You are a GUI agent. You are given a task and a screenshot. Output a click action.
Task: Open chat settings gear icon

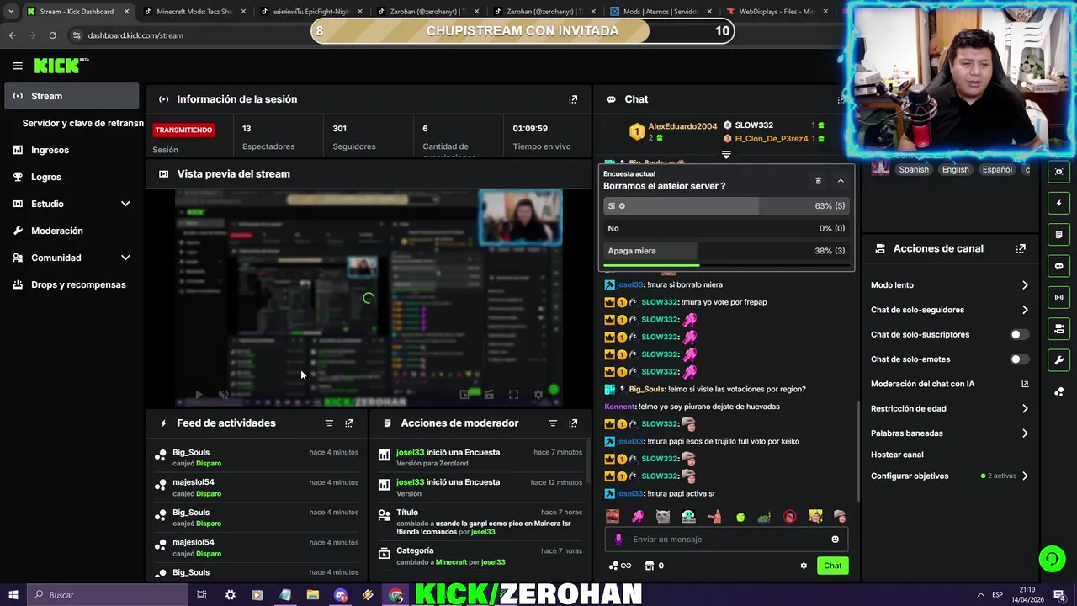pos(804,566)
